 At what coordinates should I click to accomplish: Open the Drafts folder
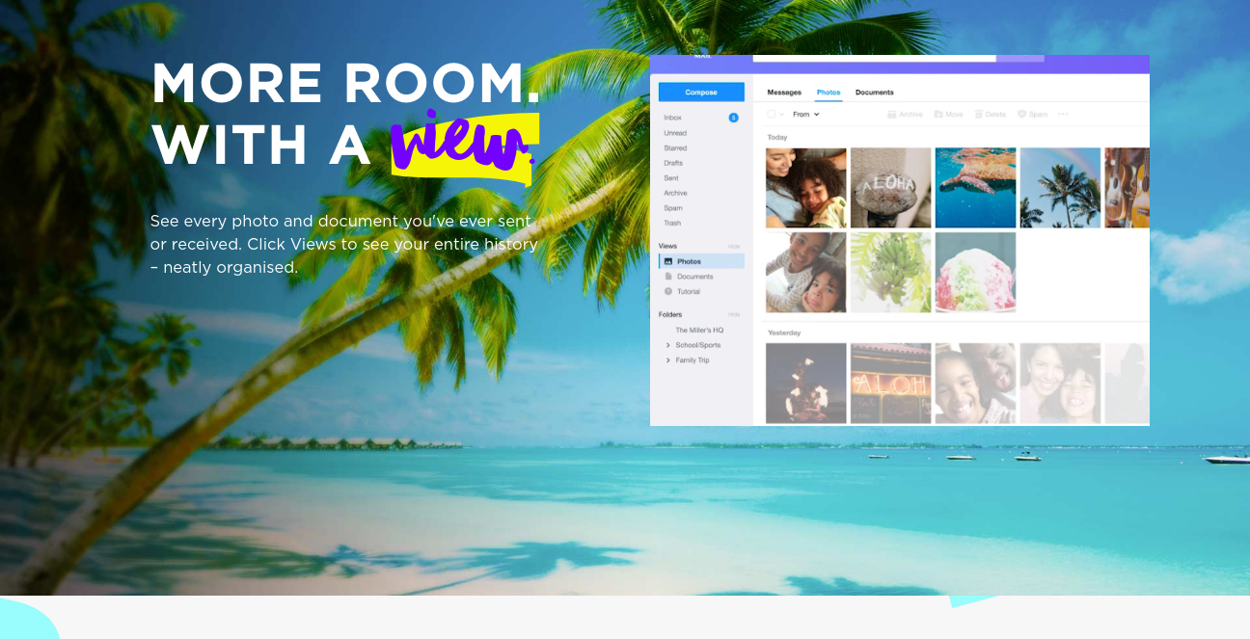(x=673, y=163)
